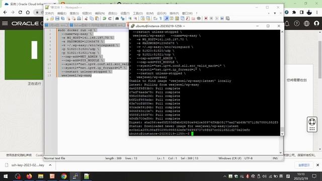
Task: Open the 插件(P) menu in Notepad++
Action: point(174,14)
